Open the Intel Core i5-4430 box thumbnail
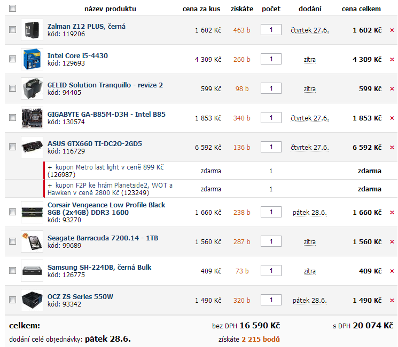Image resolution: width=398 pixels, height=347 pixels. (32, 59)
